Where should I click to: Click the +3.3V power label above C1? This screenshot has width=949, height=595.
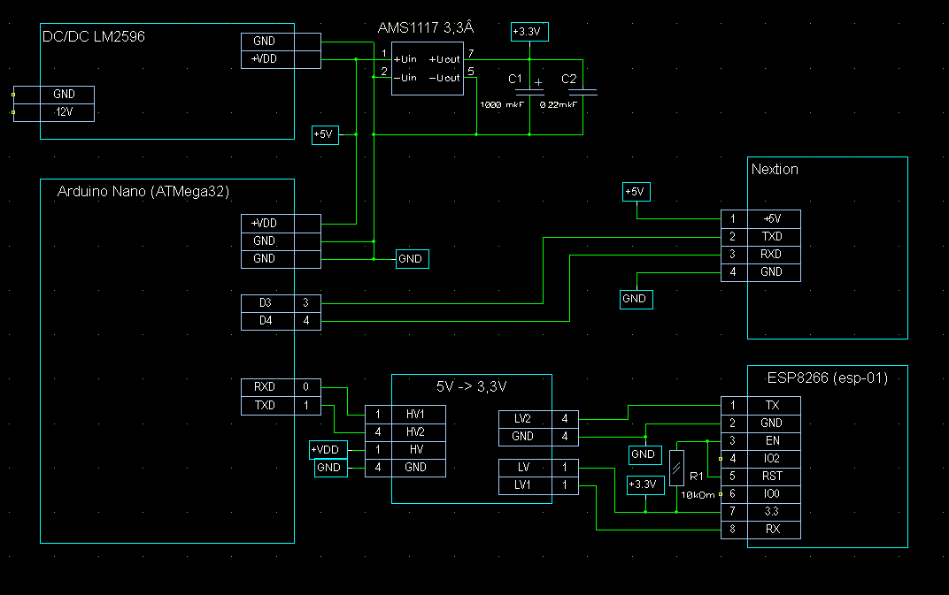pos(529,32)
